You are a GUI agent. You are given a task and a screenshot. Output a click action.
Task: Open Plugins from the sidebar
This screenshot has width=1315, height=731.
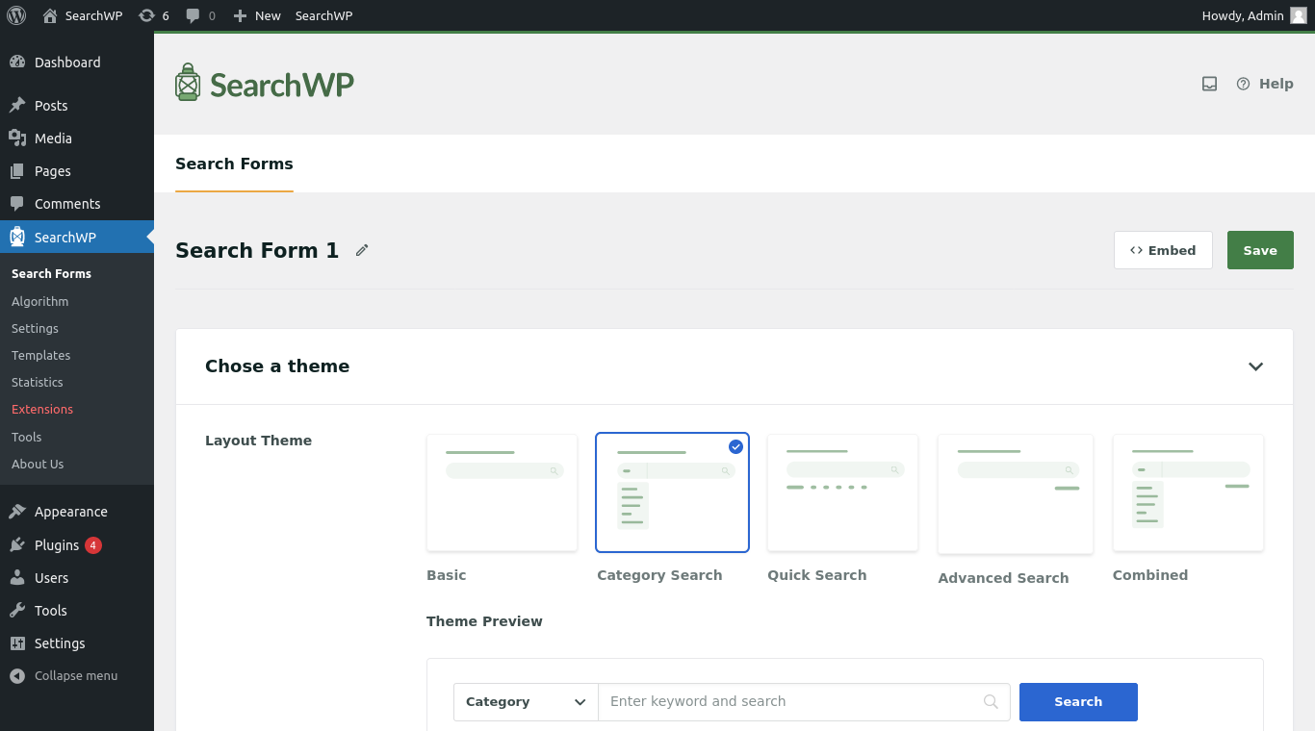click(x=55, y=544)
